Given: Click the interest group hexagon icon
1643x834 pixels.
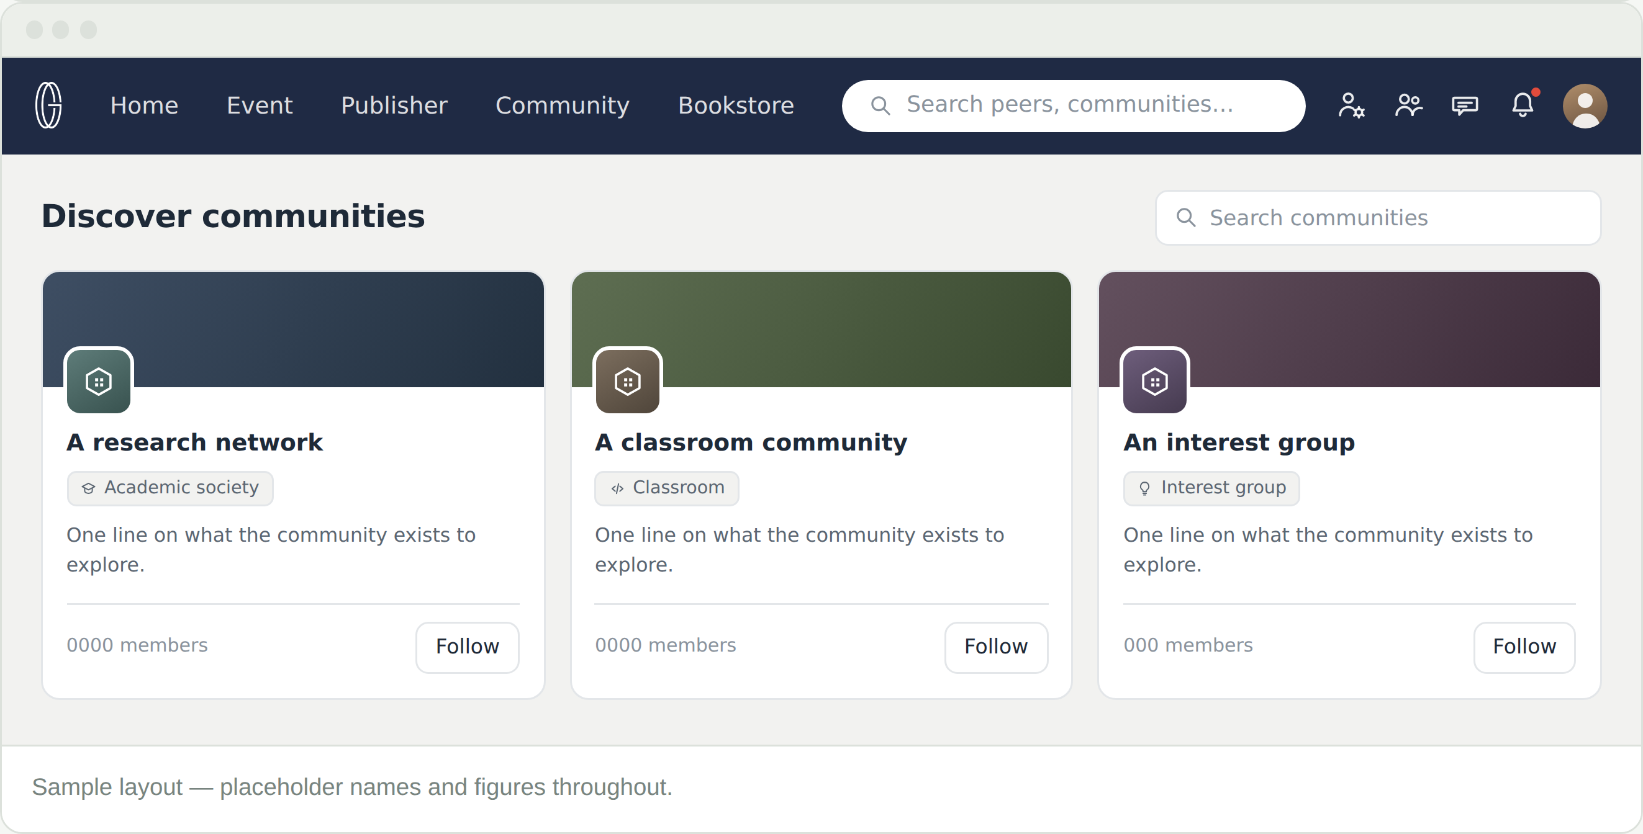Looking at the screenshot, I should pyautogui.click(x=1155, y=381).
